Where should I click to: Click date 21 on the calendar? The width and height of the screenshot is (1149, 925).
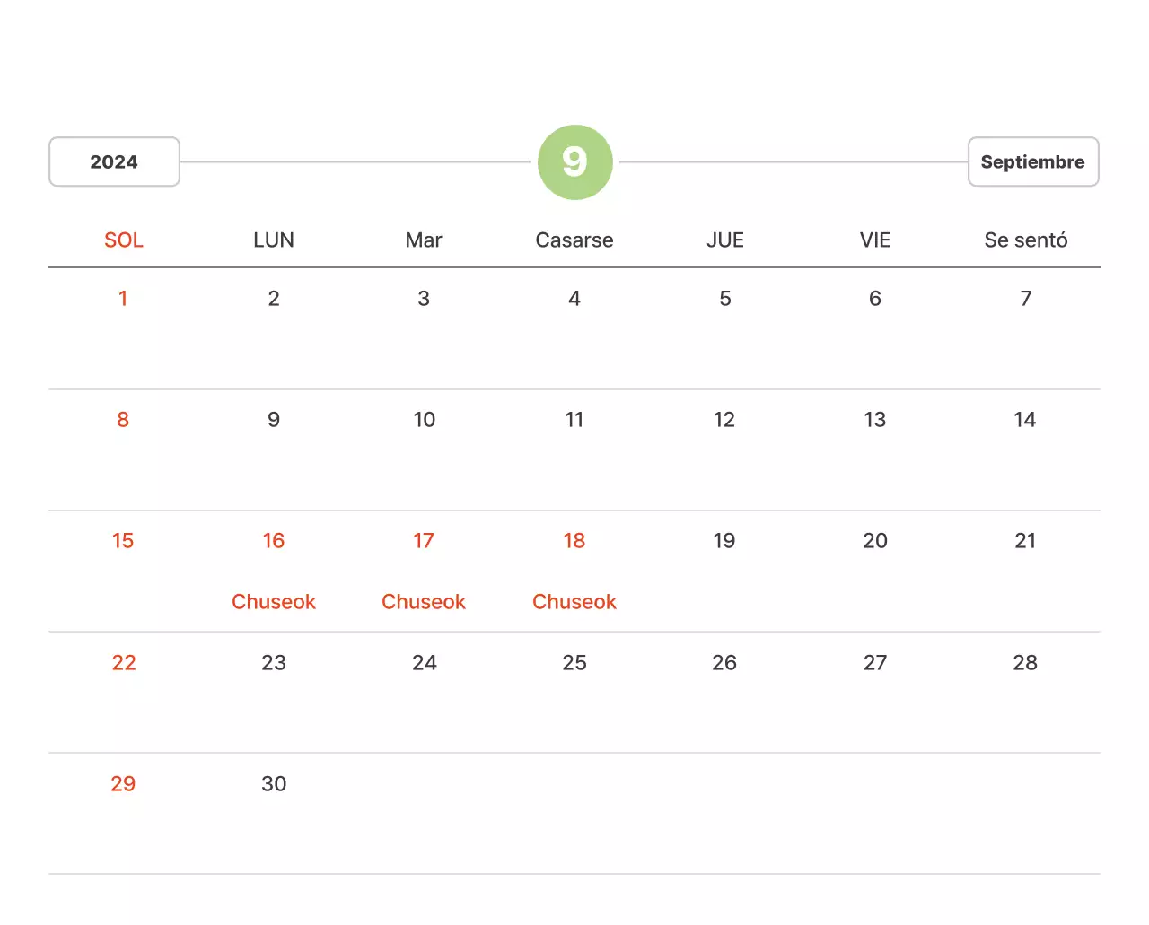(1025, 541)
